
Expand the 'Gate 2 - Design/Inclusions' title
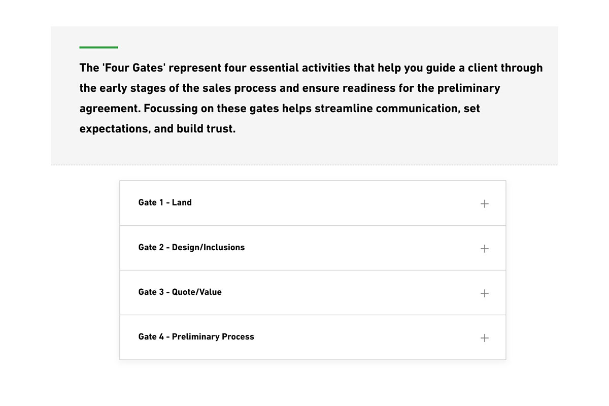click(x=191, y=247)
